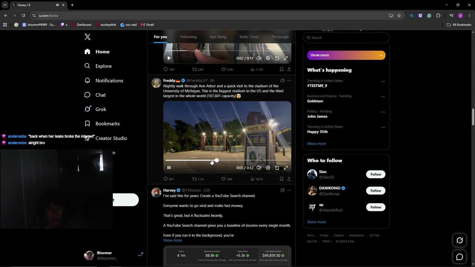475x267 pixels.
Task: Pause the playing stadium video
Action: tap(169, 168)
